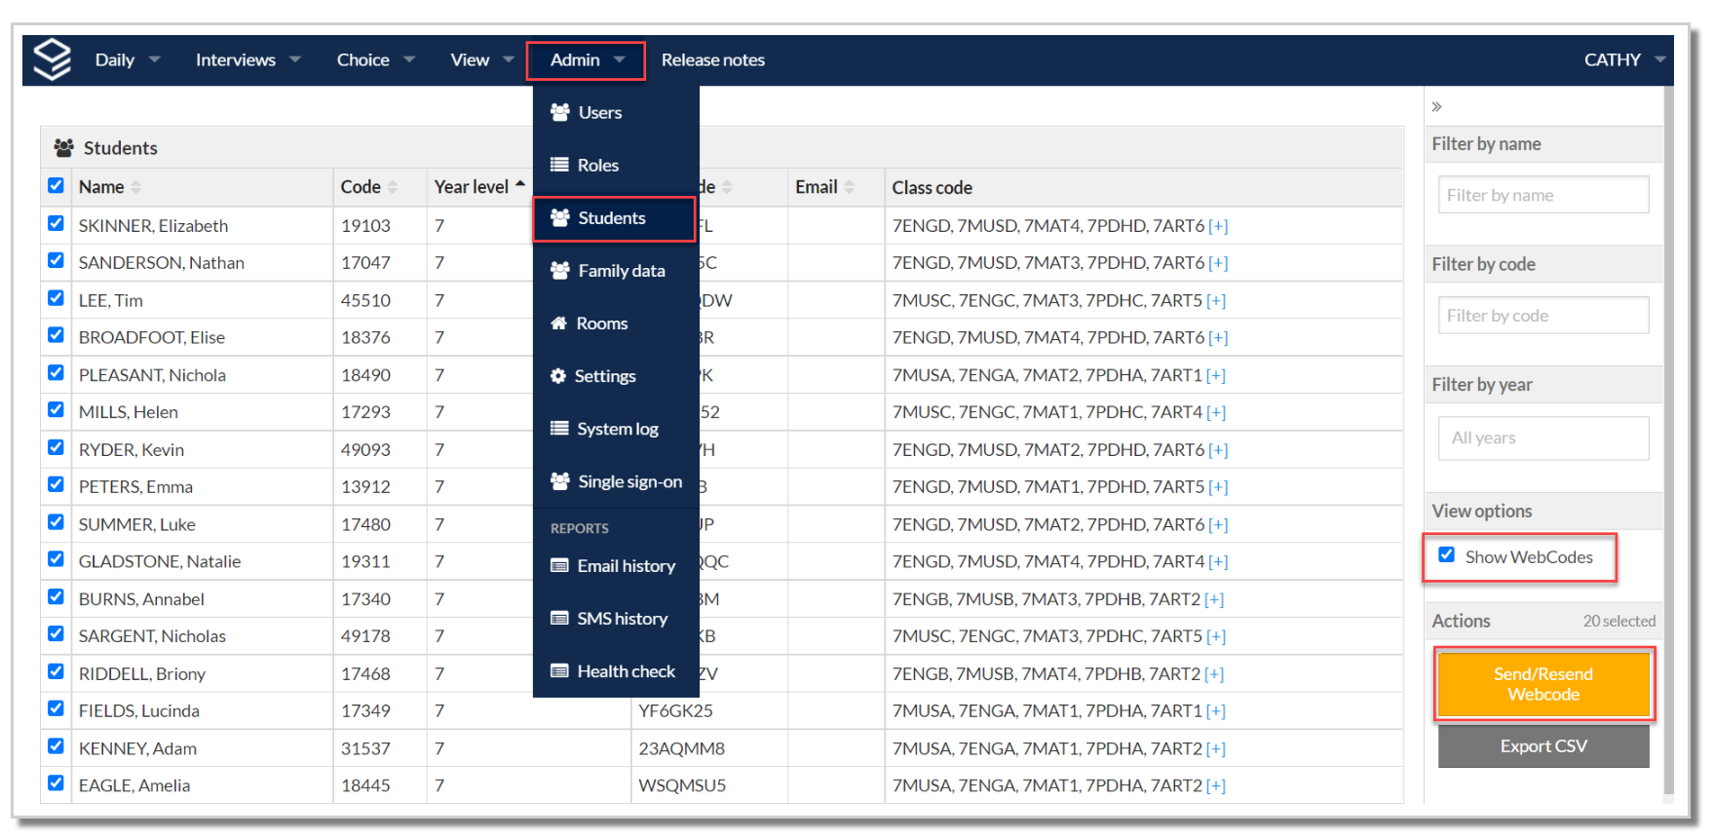Expand class codes for BURNS, Annabel
The image size is (1714, 838).
(1214, 600)
